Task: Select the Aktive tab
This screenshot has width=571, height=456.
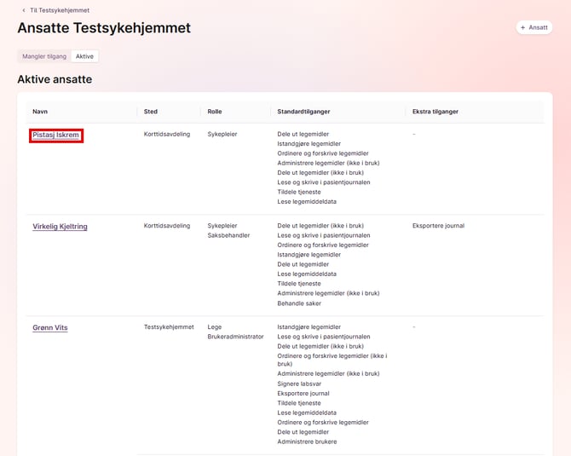Action: [85, 56]
